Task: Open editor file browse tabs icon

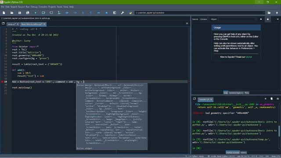Action: (x=3, y=23)
